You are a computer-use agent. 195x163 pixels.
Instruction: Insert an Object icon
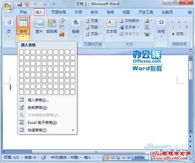pos(148,34)
